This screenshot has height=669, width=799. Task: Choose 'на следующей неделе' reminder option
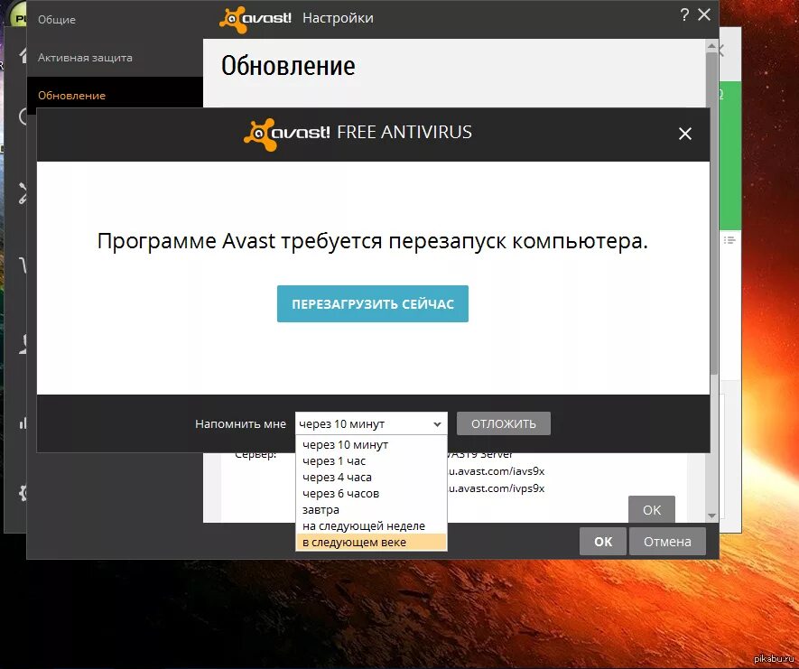[371, 525]
